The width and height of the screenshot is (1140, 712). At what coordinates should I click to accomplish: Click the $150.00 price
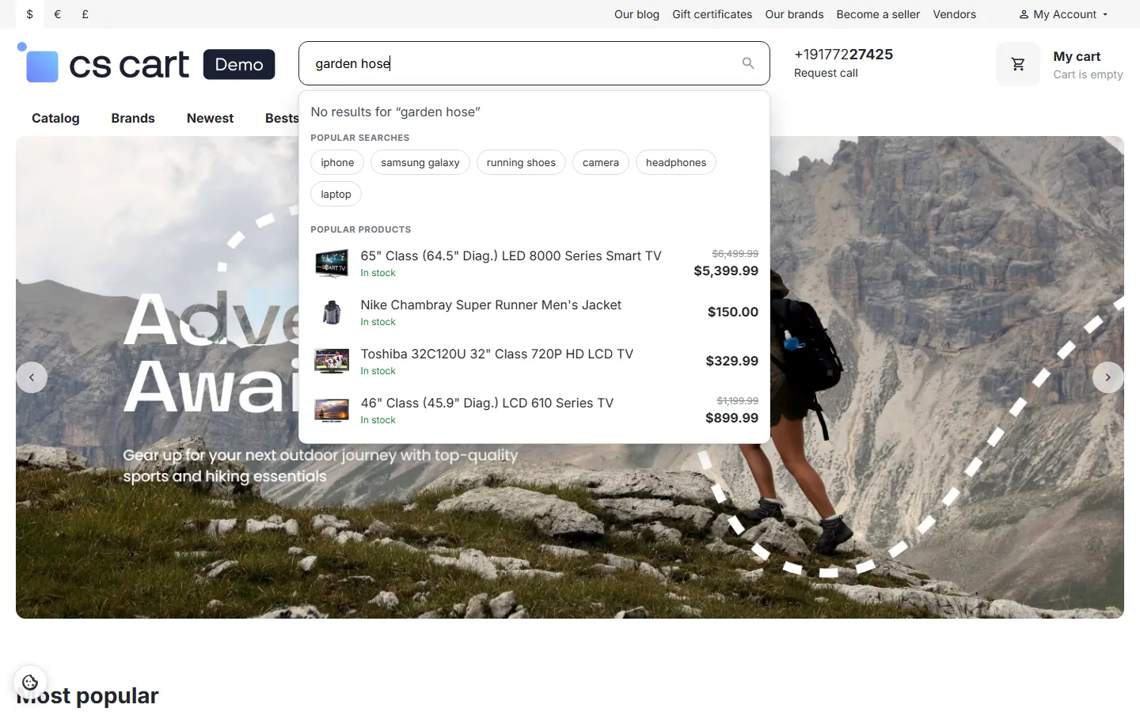coord(733,312)
